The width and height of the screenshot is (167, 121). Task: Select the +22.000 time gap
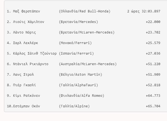pos(153,22)
